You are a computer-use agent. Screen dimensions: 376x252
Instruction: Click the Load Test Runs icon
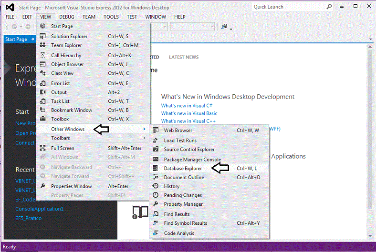(x=156, y=140)
